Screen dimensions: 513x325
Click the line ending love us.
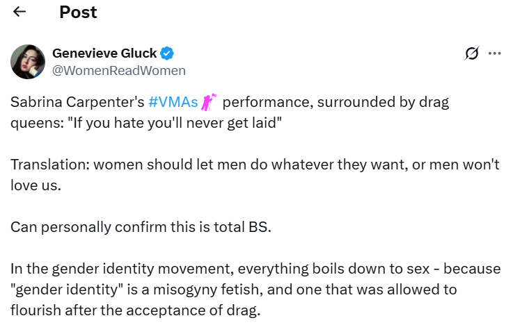(x=35, y=185)
